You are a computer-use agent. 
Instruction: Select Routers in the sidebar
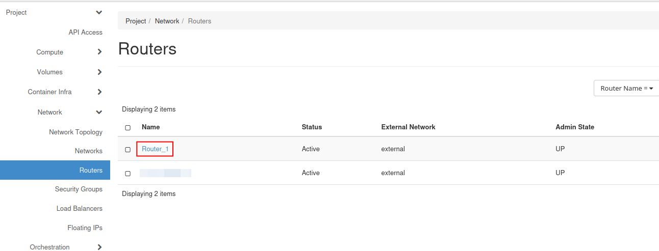91,170
